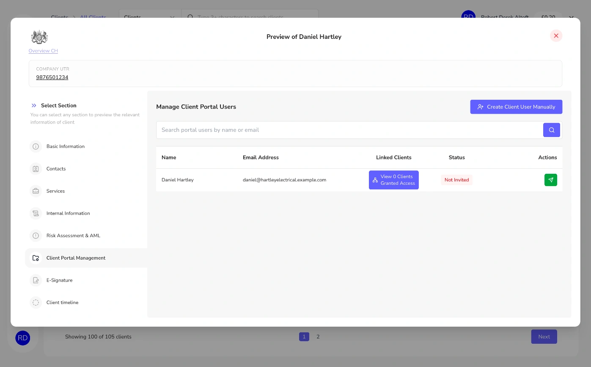The width and height of the screenshot is (591, 367).
Task: Click the Services briefcase icon
Action: (36, 191)
